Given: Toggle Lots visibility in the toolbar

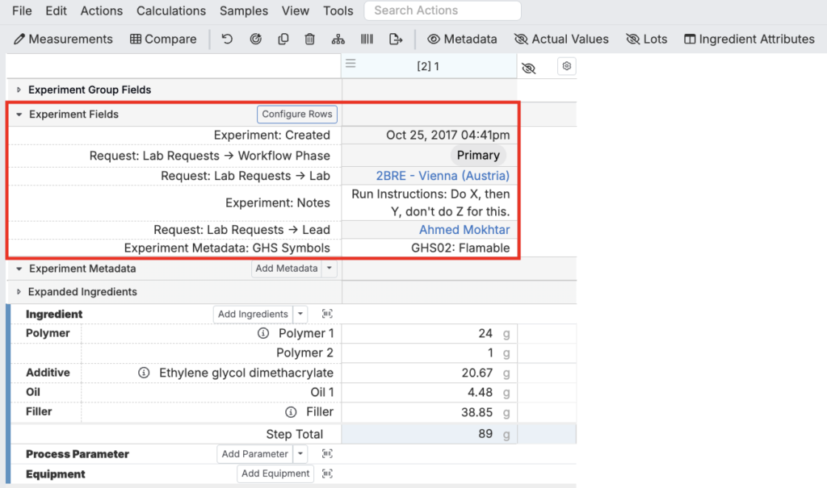Looking at the screenshot, I should click(646, 39).
